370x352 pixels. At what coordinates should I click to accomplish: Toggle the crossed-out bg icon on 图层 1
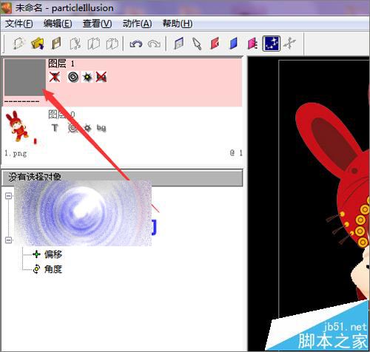click(101, 77)
